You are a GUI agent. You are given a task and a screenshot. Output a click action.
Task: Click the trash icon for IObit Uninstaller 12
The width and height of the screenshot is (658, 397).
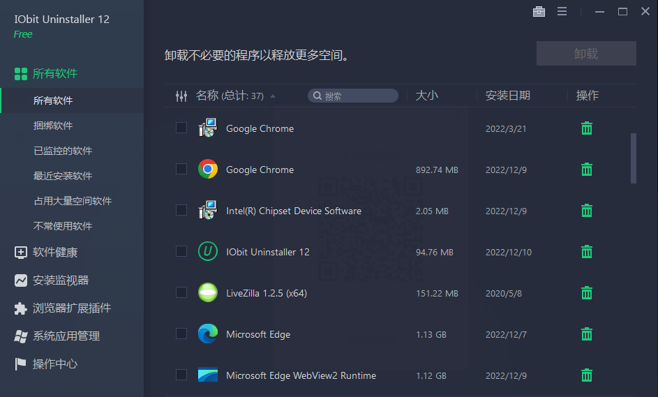coord(587,252)
